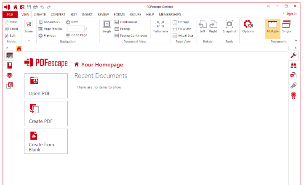Collapse the right sidebar panel arrow

pyautogui.click(x=296, y=48)
